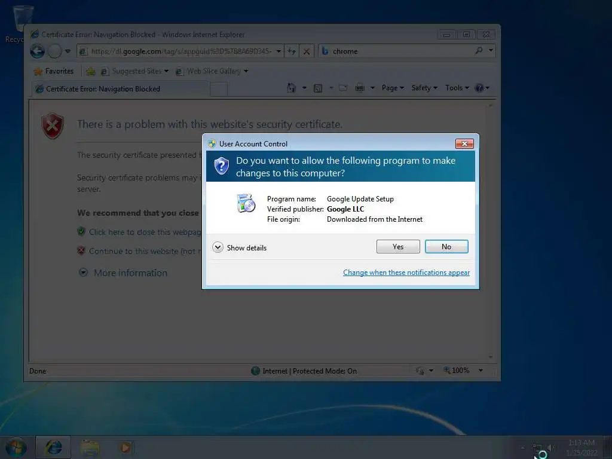Click the red shield certificate error icon
The height and width of the screenshot is (459, 612).
pyautogui.click(x=53, y=126)
